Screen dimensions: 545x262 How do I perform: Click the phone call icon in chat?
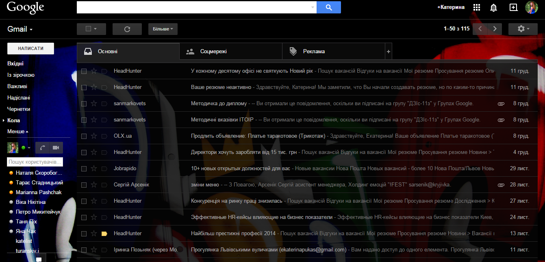(42, 147)
